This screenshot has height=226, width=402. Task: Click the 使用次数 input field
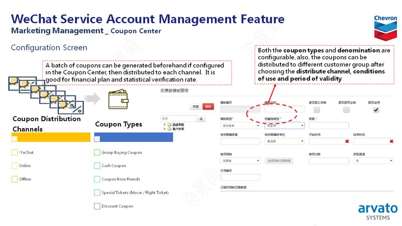tap(329, 161)
